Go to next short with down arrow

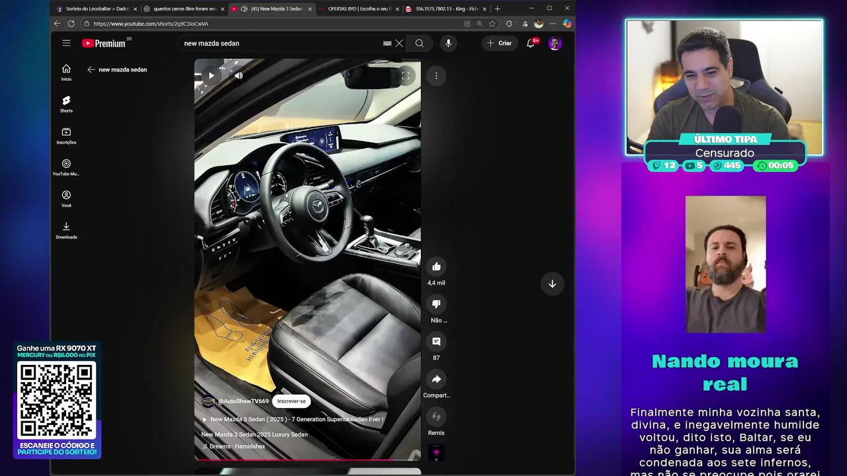[552, 284]
